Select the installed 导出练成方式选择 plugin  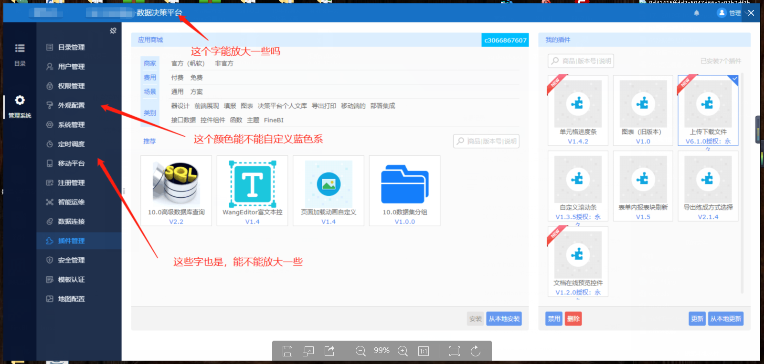coord(708,186)
